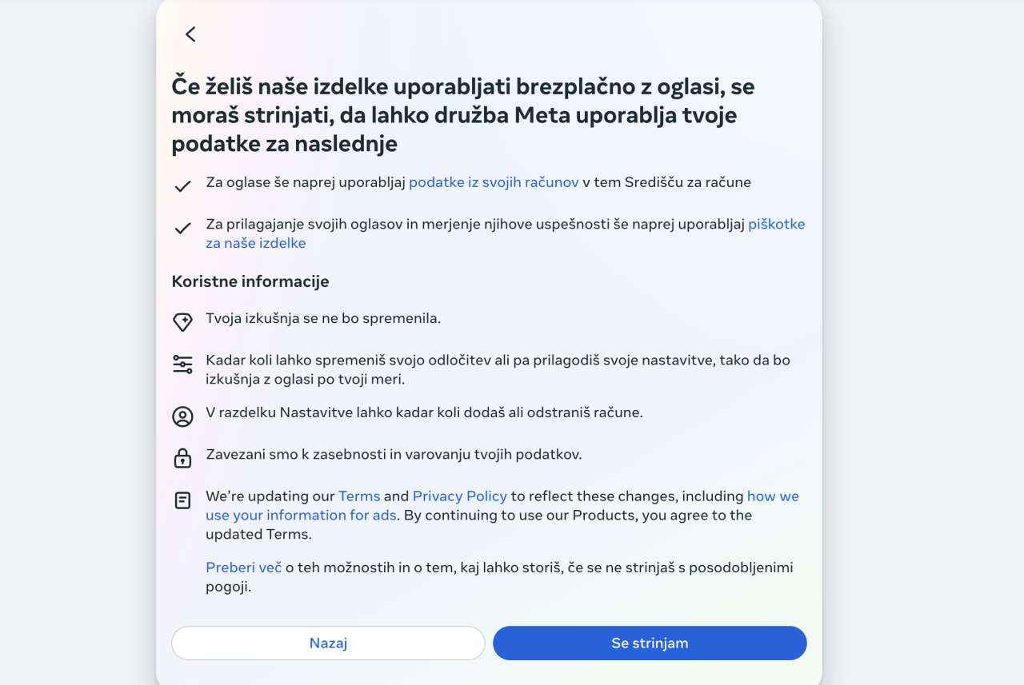Click the sliders settings icon
Image resolution: width=1024 pixels, height=685 pixels.
coord(182,364)
